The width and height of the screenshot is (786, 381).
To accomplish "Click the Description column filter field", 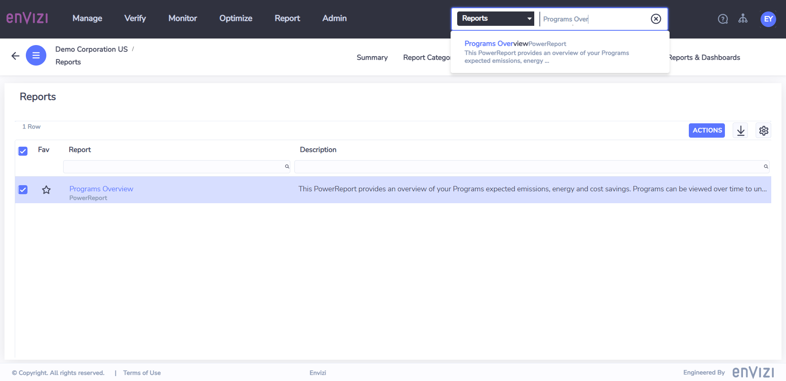I will click(532, 167).
